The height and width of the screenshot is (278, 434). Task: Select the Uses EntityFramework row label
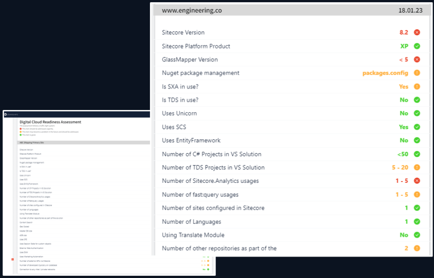point(191,141)
